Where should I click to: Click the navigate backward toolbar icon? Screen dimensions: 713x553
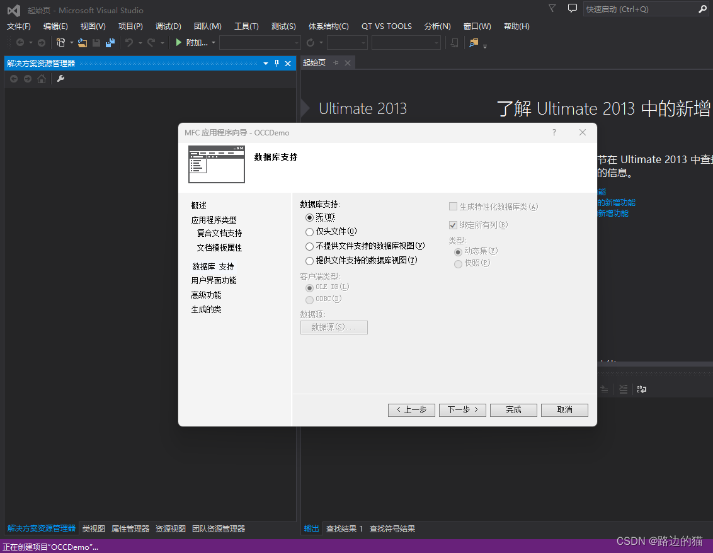[20, 42]
